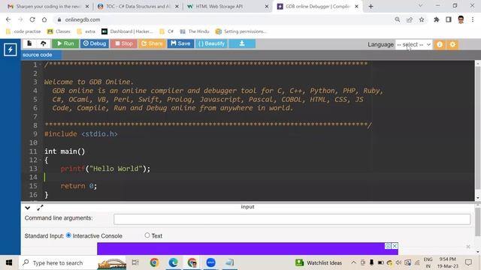481x270 pixels.
Task: Open the extra bookmark folder
Action: (x=86, y=31)
